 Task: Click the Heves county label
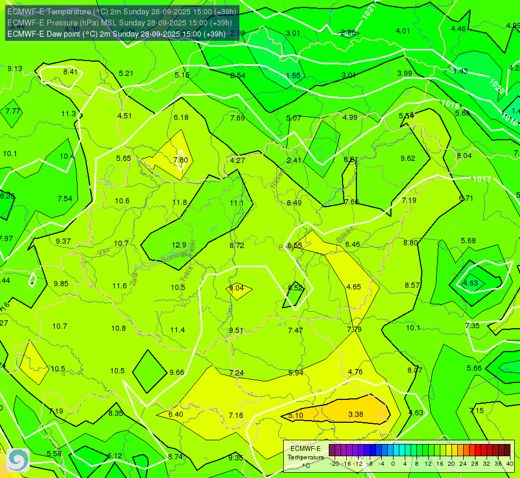(x=277, y=180)
